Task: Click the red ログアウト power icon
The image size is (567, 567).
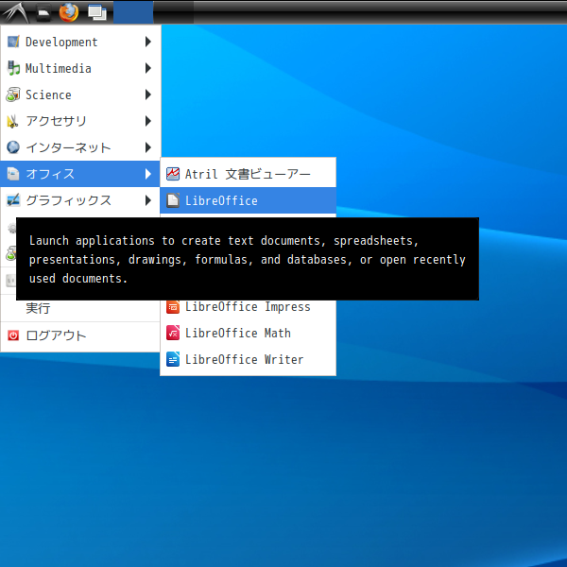Action: point(13,335)
